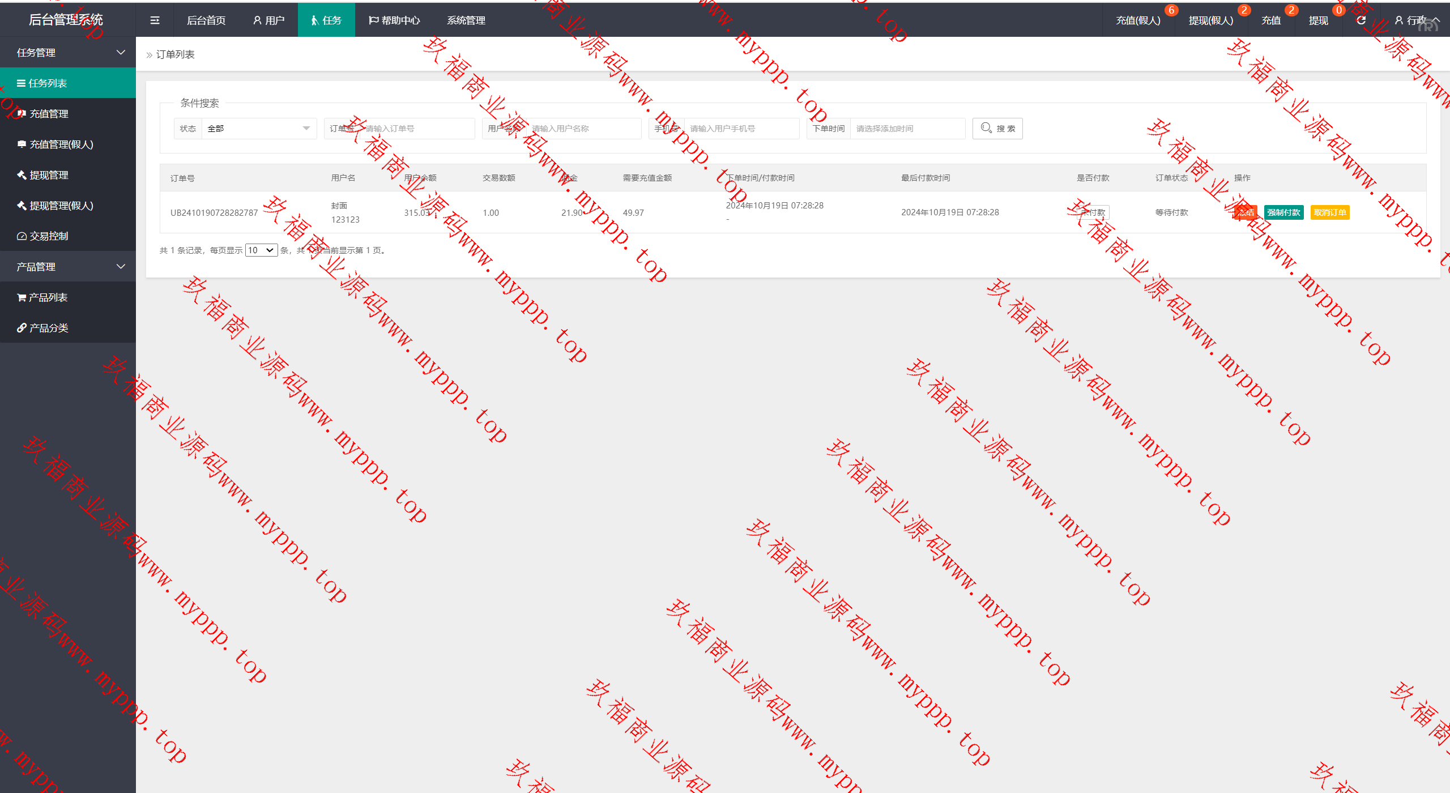Click the refresh icon in top bar
Screen dimensions: 1450x793
click(1361, 20)
